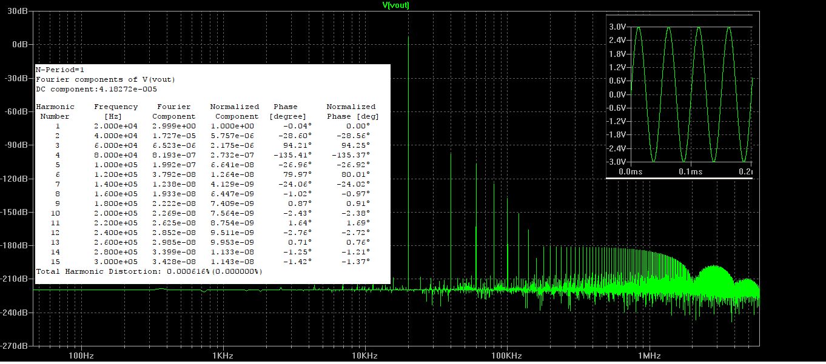826x364 pixels.
Task: Click the Fourier component 2.985e-08
Action: coord(174,242)
